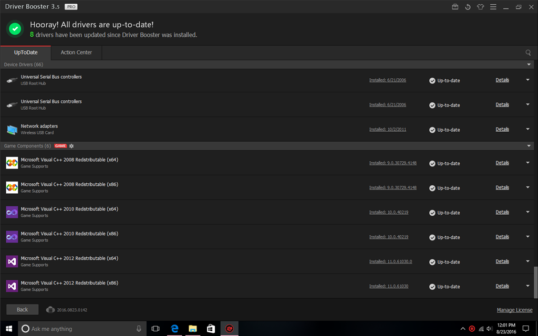Click the green all-up-to-date checkmark icon

[x=15, y=29]
